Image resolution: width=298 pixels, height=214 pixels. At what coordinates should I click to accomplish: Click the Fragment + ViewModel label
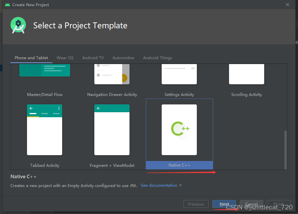coord(112,165)
